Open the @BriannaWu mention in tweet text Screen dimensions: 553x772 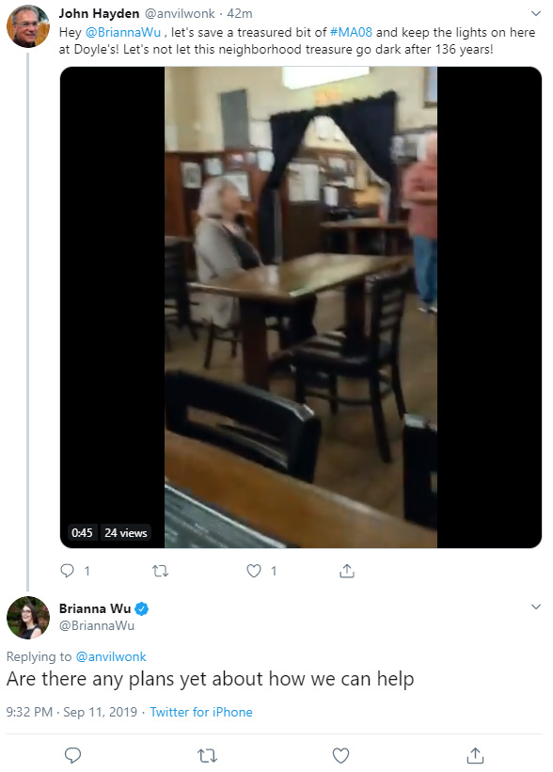[123, 33]
